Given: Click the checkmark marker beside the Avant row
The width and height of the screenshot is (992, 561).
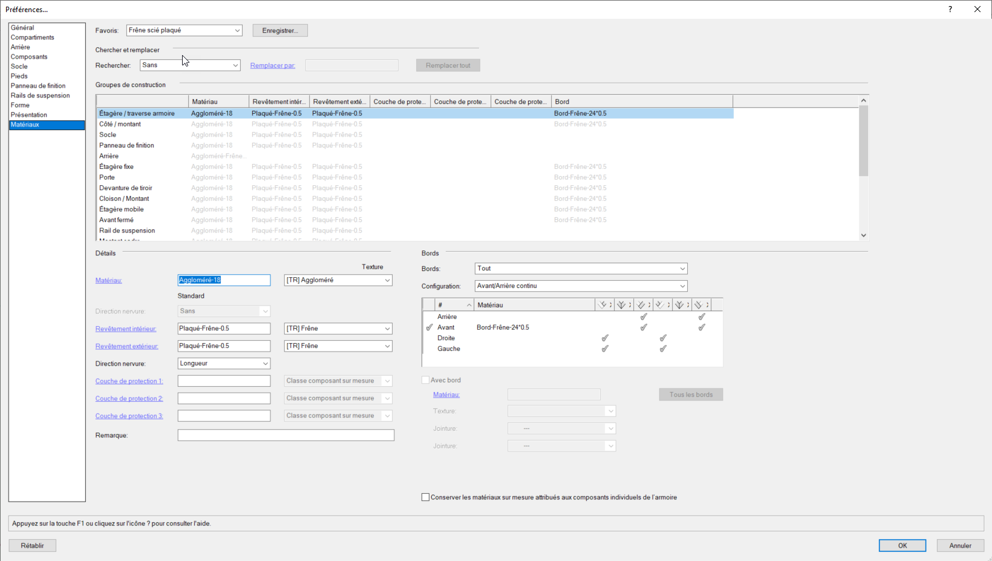Looking at the screenshot, I should (429, 327).
